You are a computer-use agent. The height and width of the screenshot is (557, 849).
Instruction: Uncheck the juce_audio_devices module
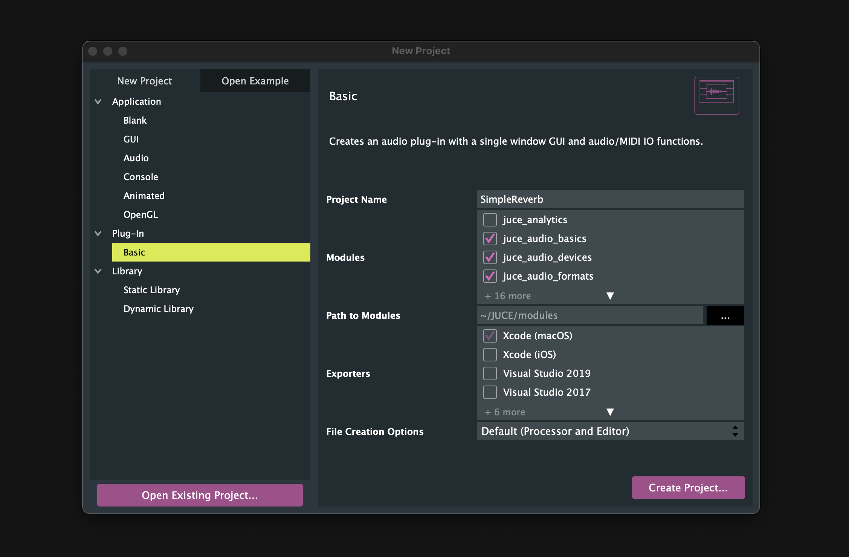(x=490, y=257)
